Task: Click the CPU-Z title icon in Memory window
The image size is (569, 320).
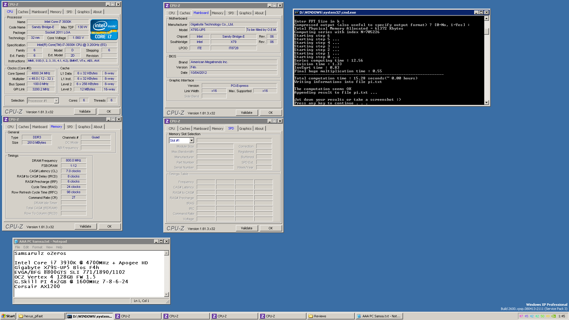Action: coord(6,119)
